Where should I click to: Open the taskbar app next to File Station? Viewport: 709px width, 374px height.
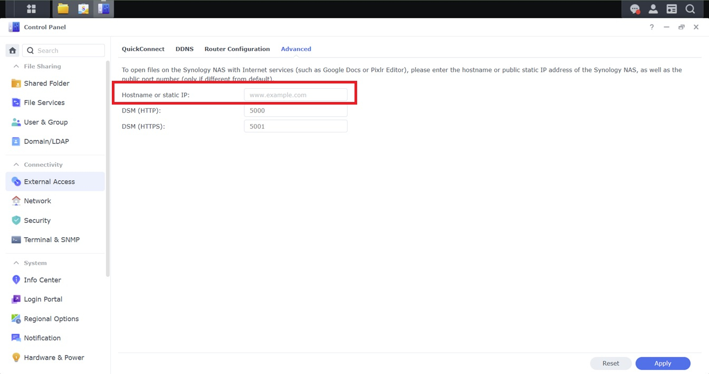click(83, 8)
